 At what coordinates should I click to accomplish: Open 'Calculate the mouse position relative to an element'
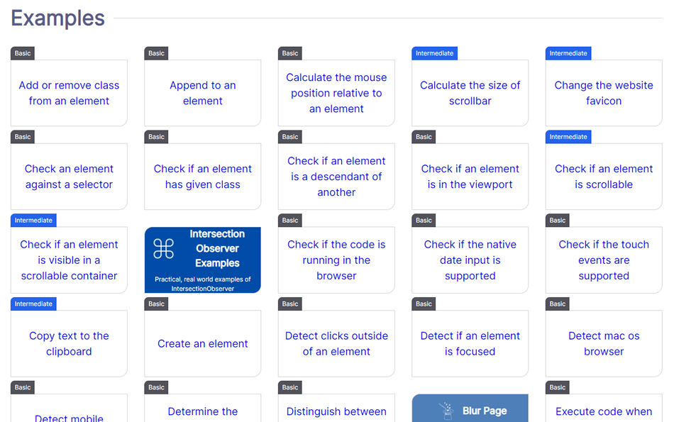(x=336, y=93)
